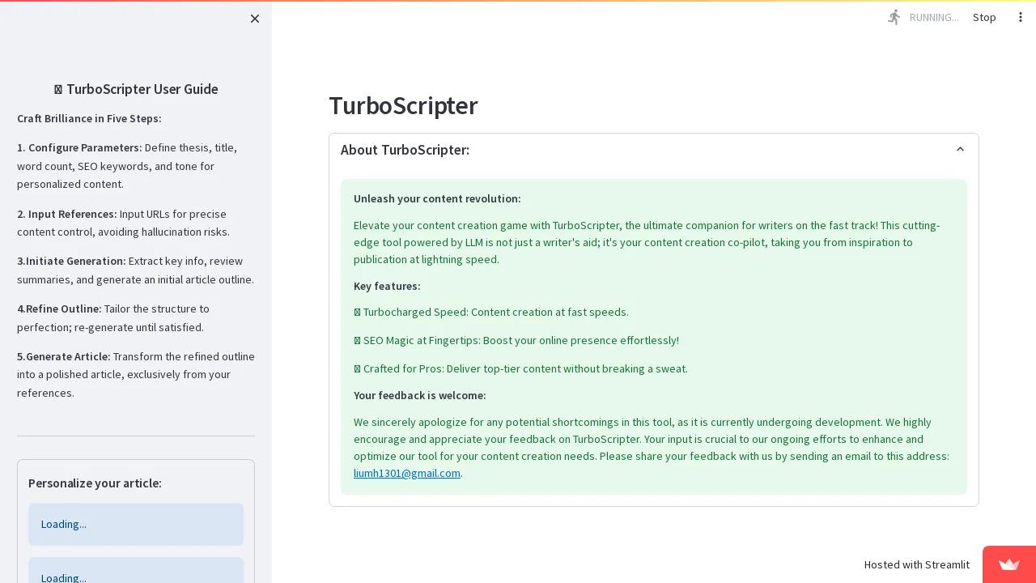Click the Configure Parameters step text
The image size is (1036, 583).
tap(84, 148)
